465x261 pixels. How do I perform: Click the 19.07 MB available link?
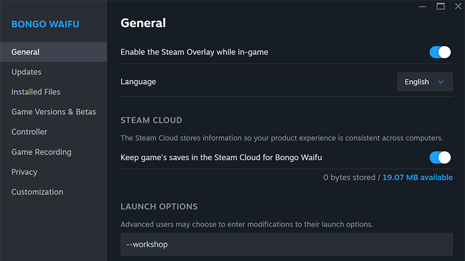417,177
